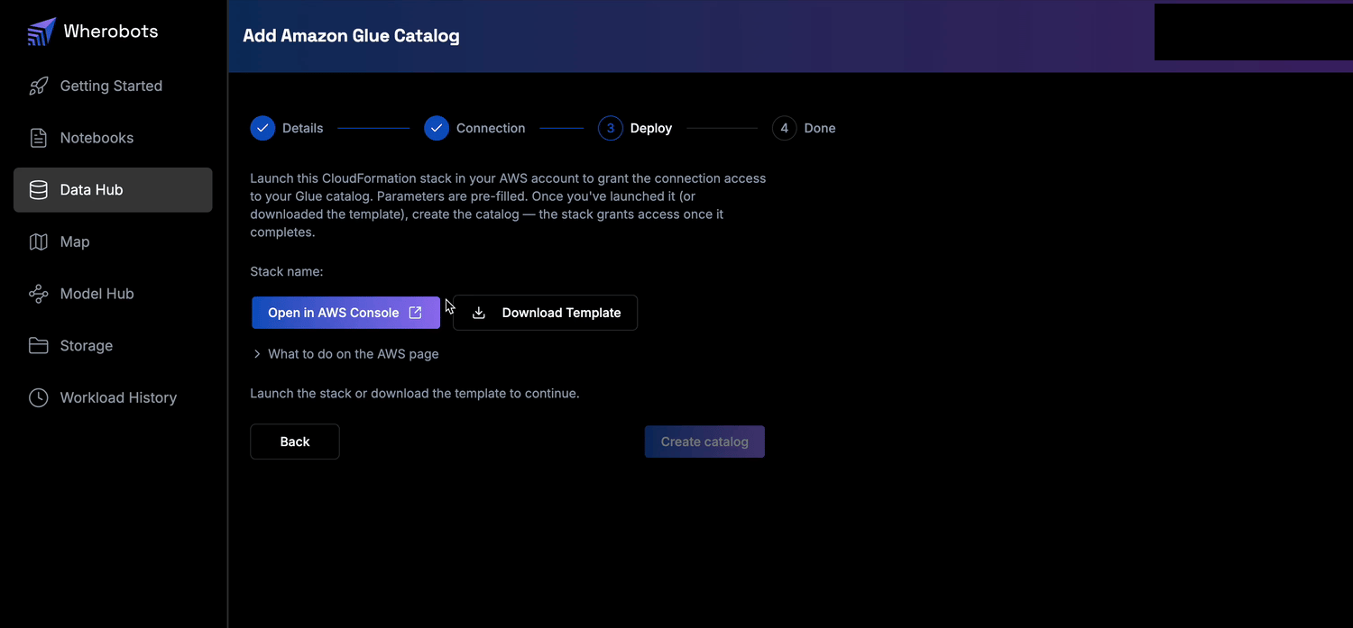
Task: Click the Wherobots brand name text
Action: (111, 32)
